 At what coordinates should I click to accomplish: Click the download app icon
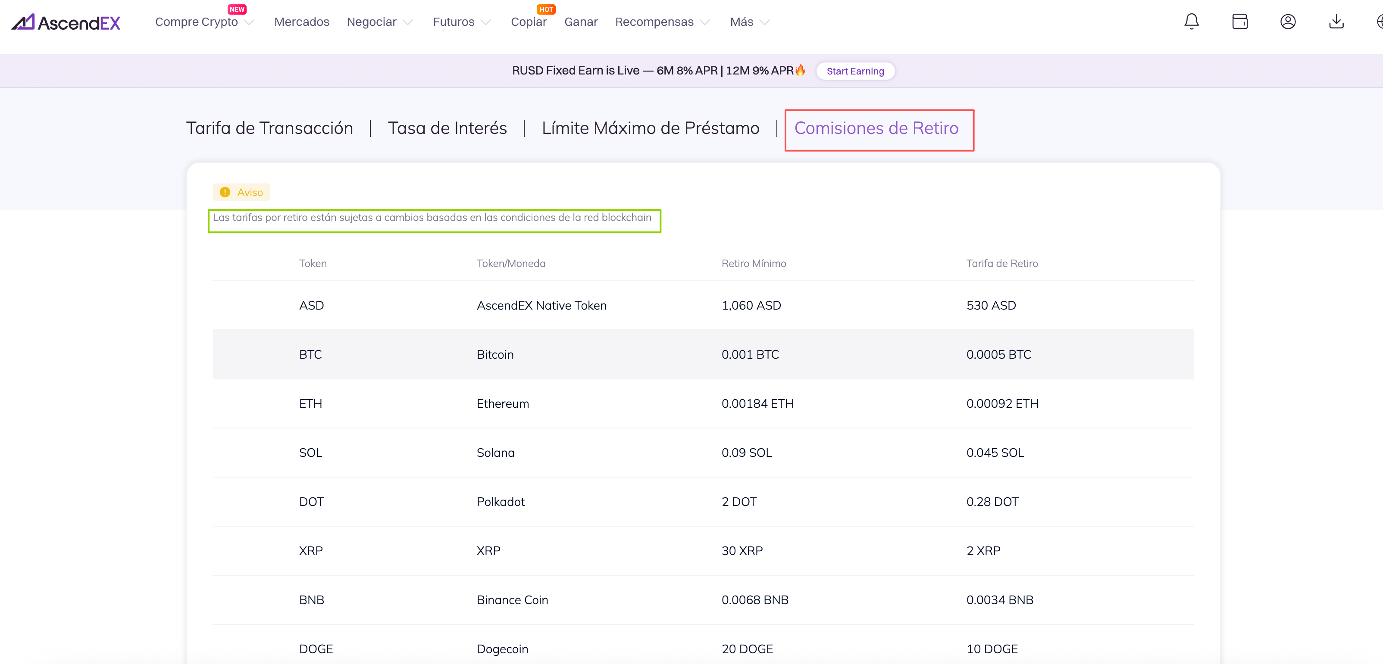[1336, 22]
